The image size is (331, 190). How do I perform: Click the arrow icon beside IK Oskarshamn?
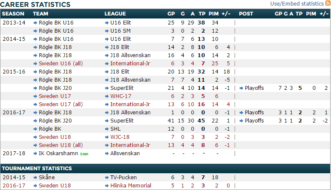click(x=35, y=153)
